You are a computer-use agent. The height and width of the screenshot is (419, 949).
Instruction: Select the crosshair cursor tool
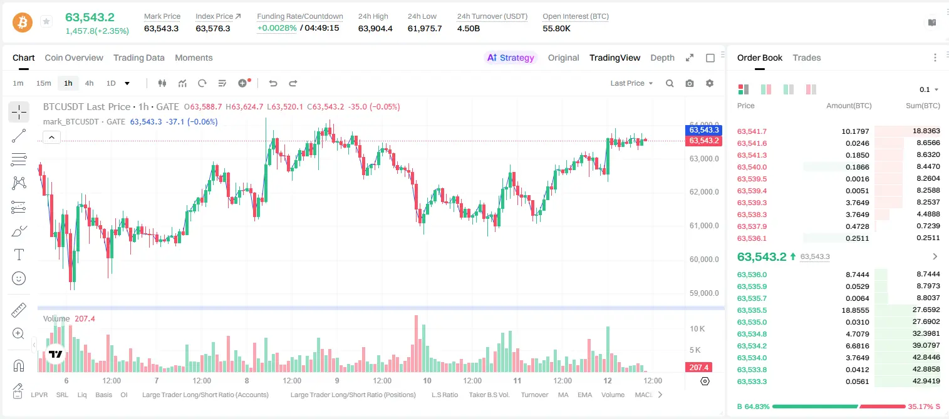click(x=19, y=112)
